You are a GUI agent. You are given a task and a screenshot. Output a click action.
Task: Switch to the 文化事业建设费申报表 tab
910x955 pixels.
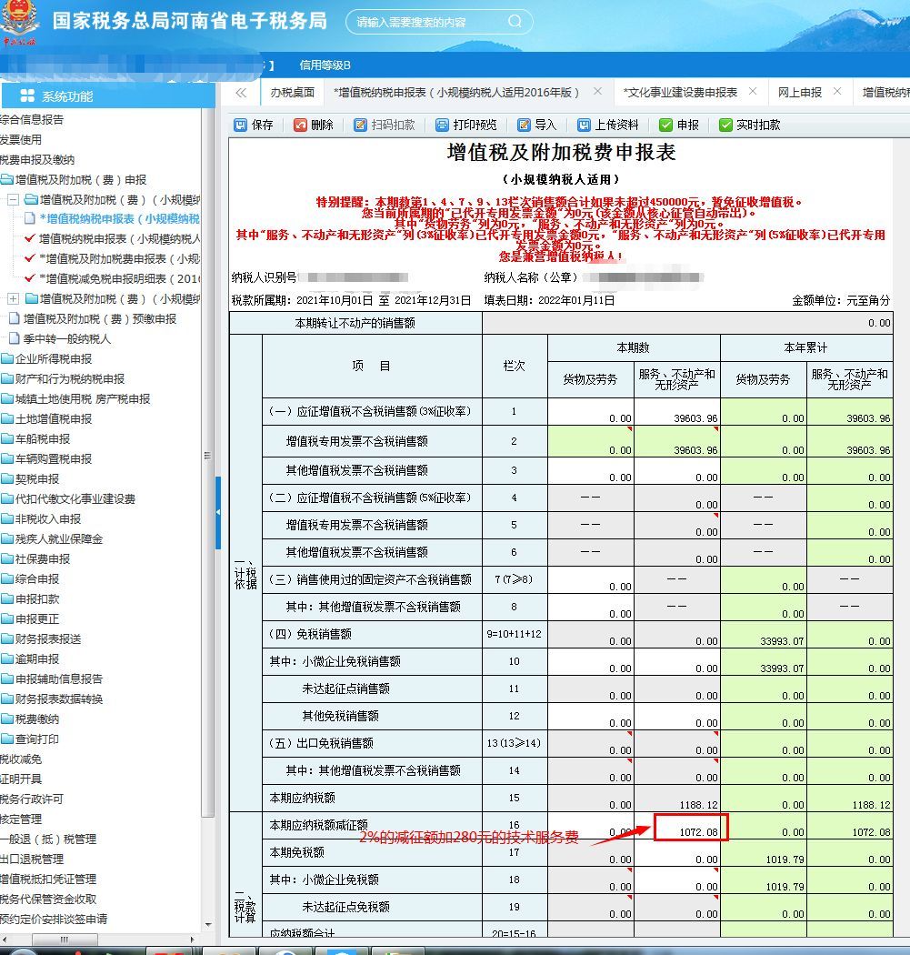pyautogui.click(x=683, y=93)
